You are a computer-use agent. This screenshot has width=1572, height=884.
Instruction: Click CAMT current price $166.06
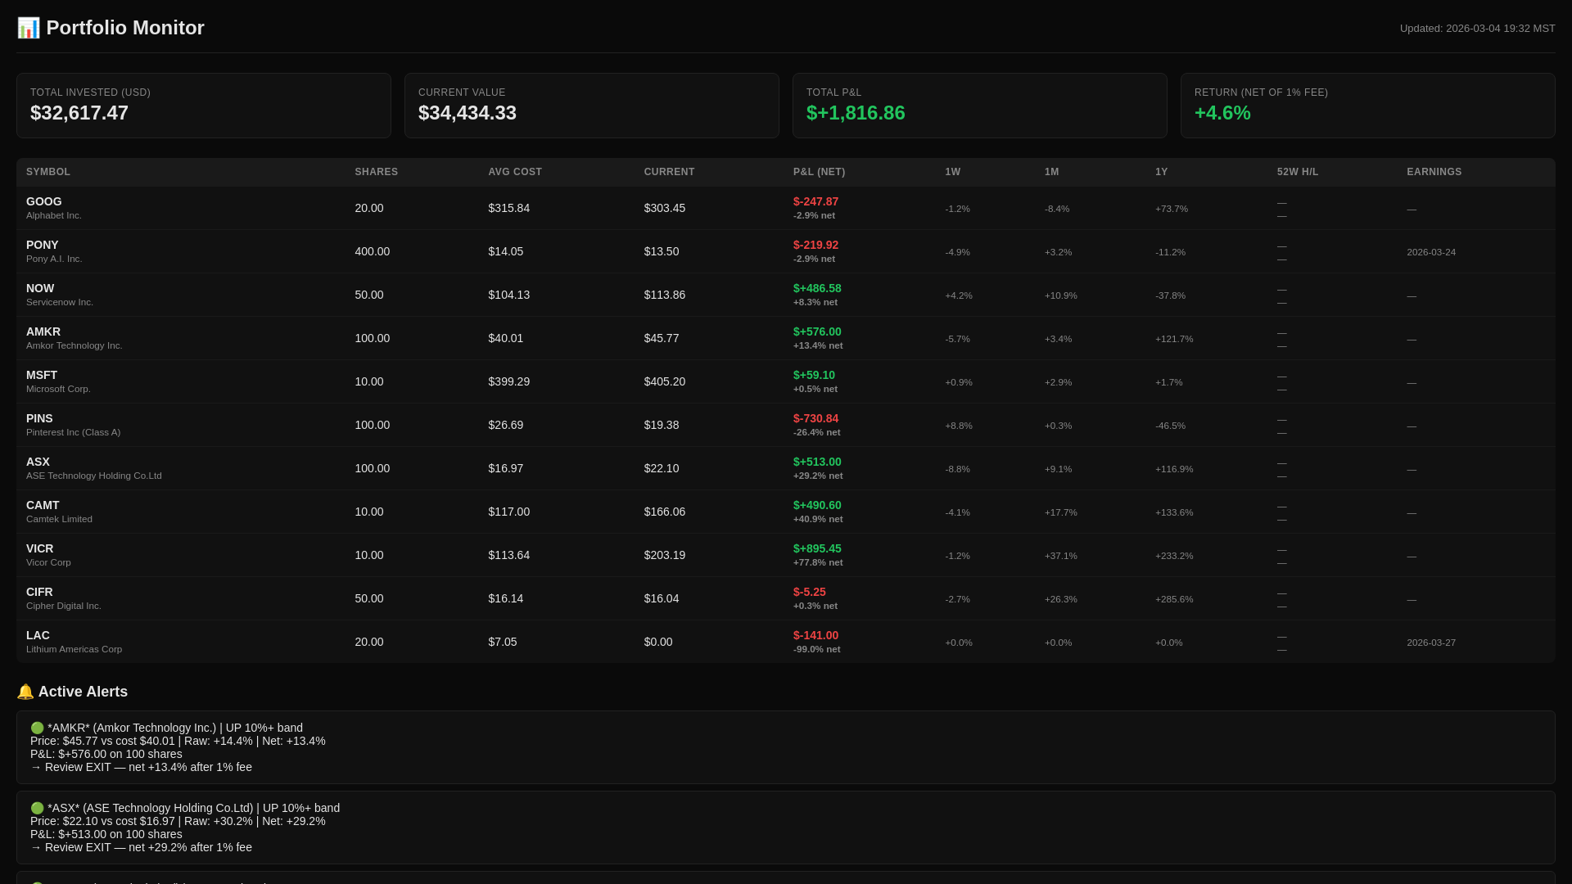point(665,512)
